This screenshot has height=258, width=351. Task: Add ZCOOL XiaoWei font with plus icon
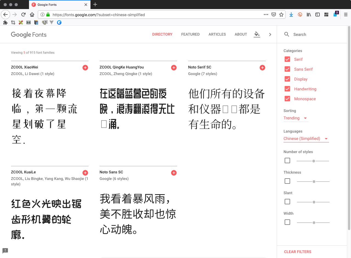pyautogui.click(x=85, y=68)
